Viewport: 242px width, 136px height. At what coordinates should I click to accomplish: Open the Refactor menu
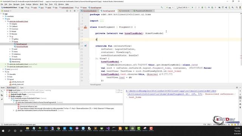point(36,4)
